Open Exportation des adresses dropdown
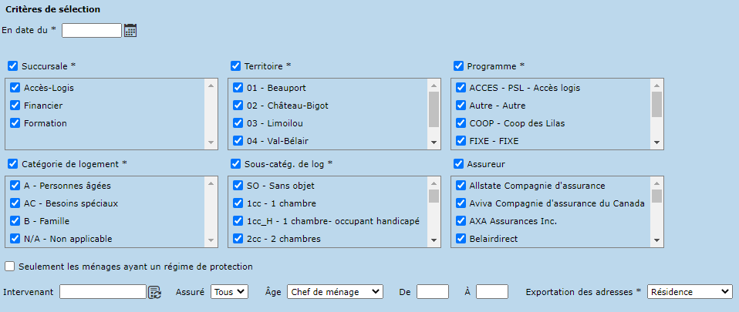 click(x=690, y=291)
